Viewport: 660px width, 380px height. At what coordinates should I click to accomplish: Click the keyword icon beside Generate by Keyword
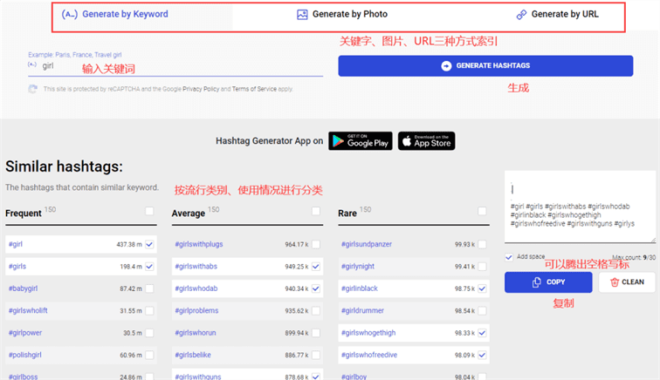[x=70, y=14]
